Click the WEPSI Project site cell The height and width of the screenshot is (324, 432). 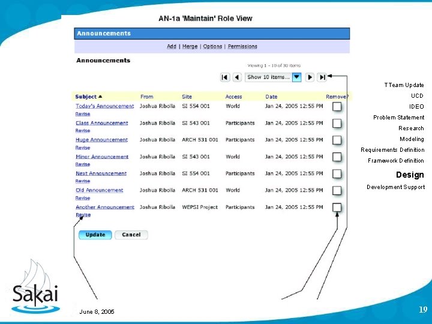[200, 207]
